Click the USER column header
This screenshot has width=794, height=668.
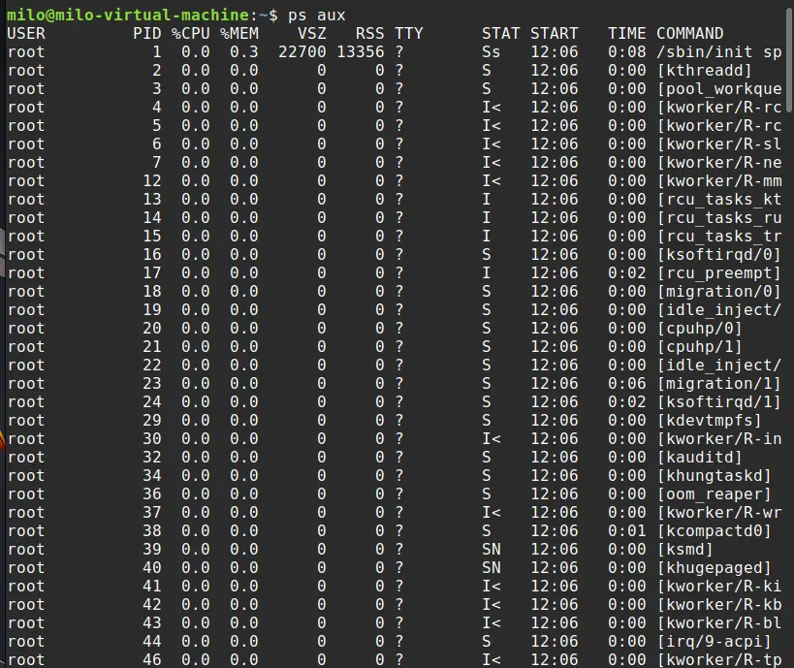(26, 33)
